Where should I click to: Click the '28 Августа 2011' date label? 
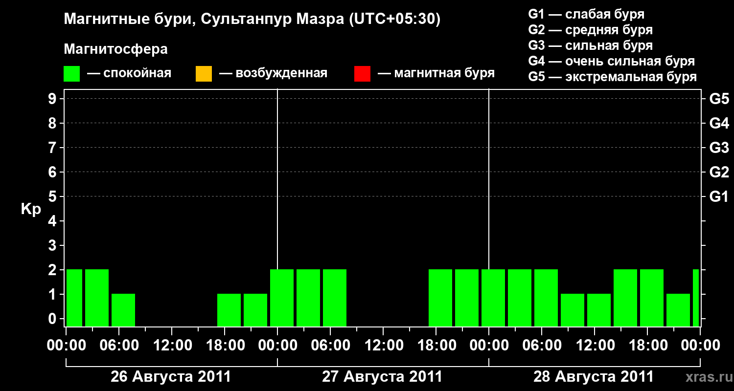coord(594,377)
